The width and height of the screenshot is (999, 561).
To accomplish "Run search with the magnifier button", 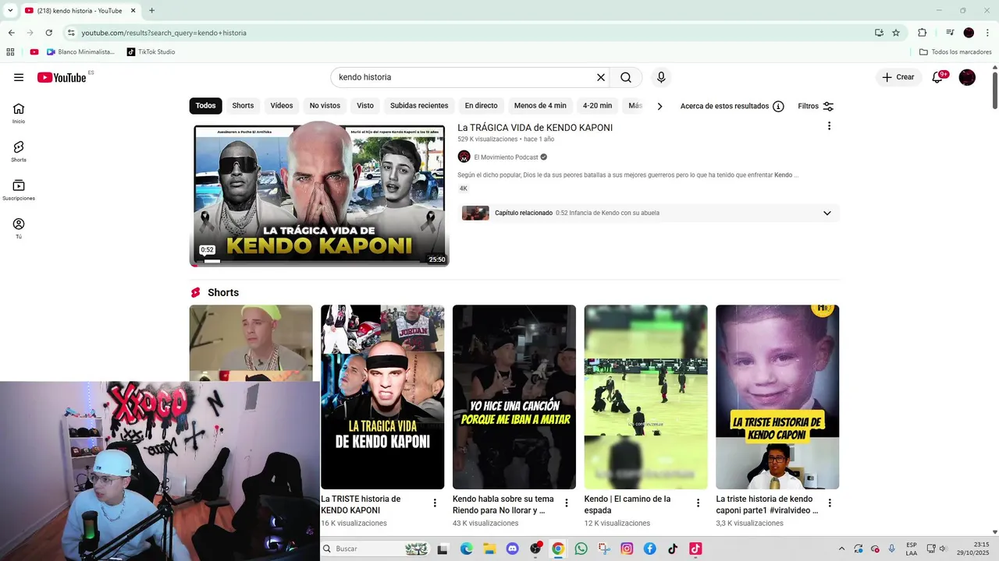I will click(626, 77).
